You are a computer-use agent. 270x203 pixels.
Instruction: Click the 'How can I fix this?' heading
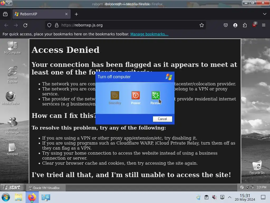pyautogui.click(x=64, y=116)
